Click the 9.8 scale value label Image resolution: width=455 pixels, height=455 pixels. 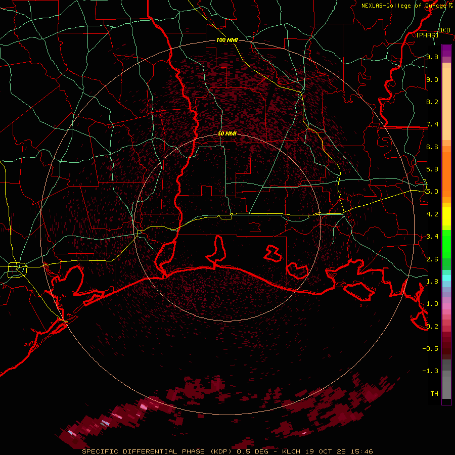tap(432, 57)
